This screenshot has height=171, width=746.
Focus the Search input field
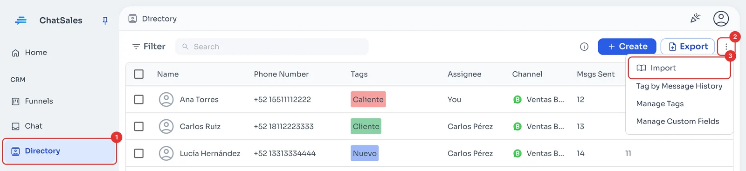pyautogui.click(x=272, y=47)
